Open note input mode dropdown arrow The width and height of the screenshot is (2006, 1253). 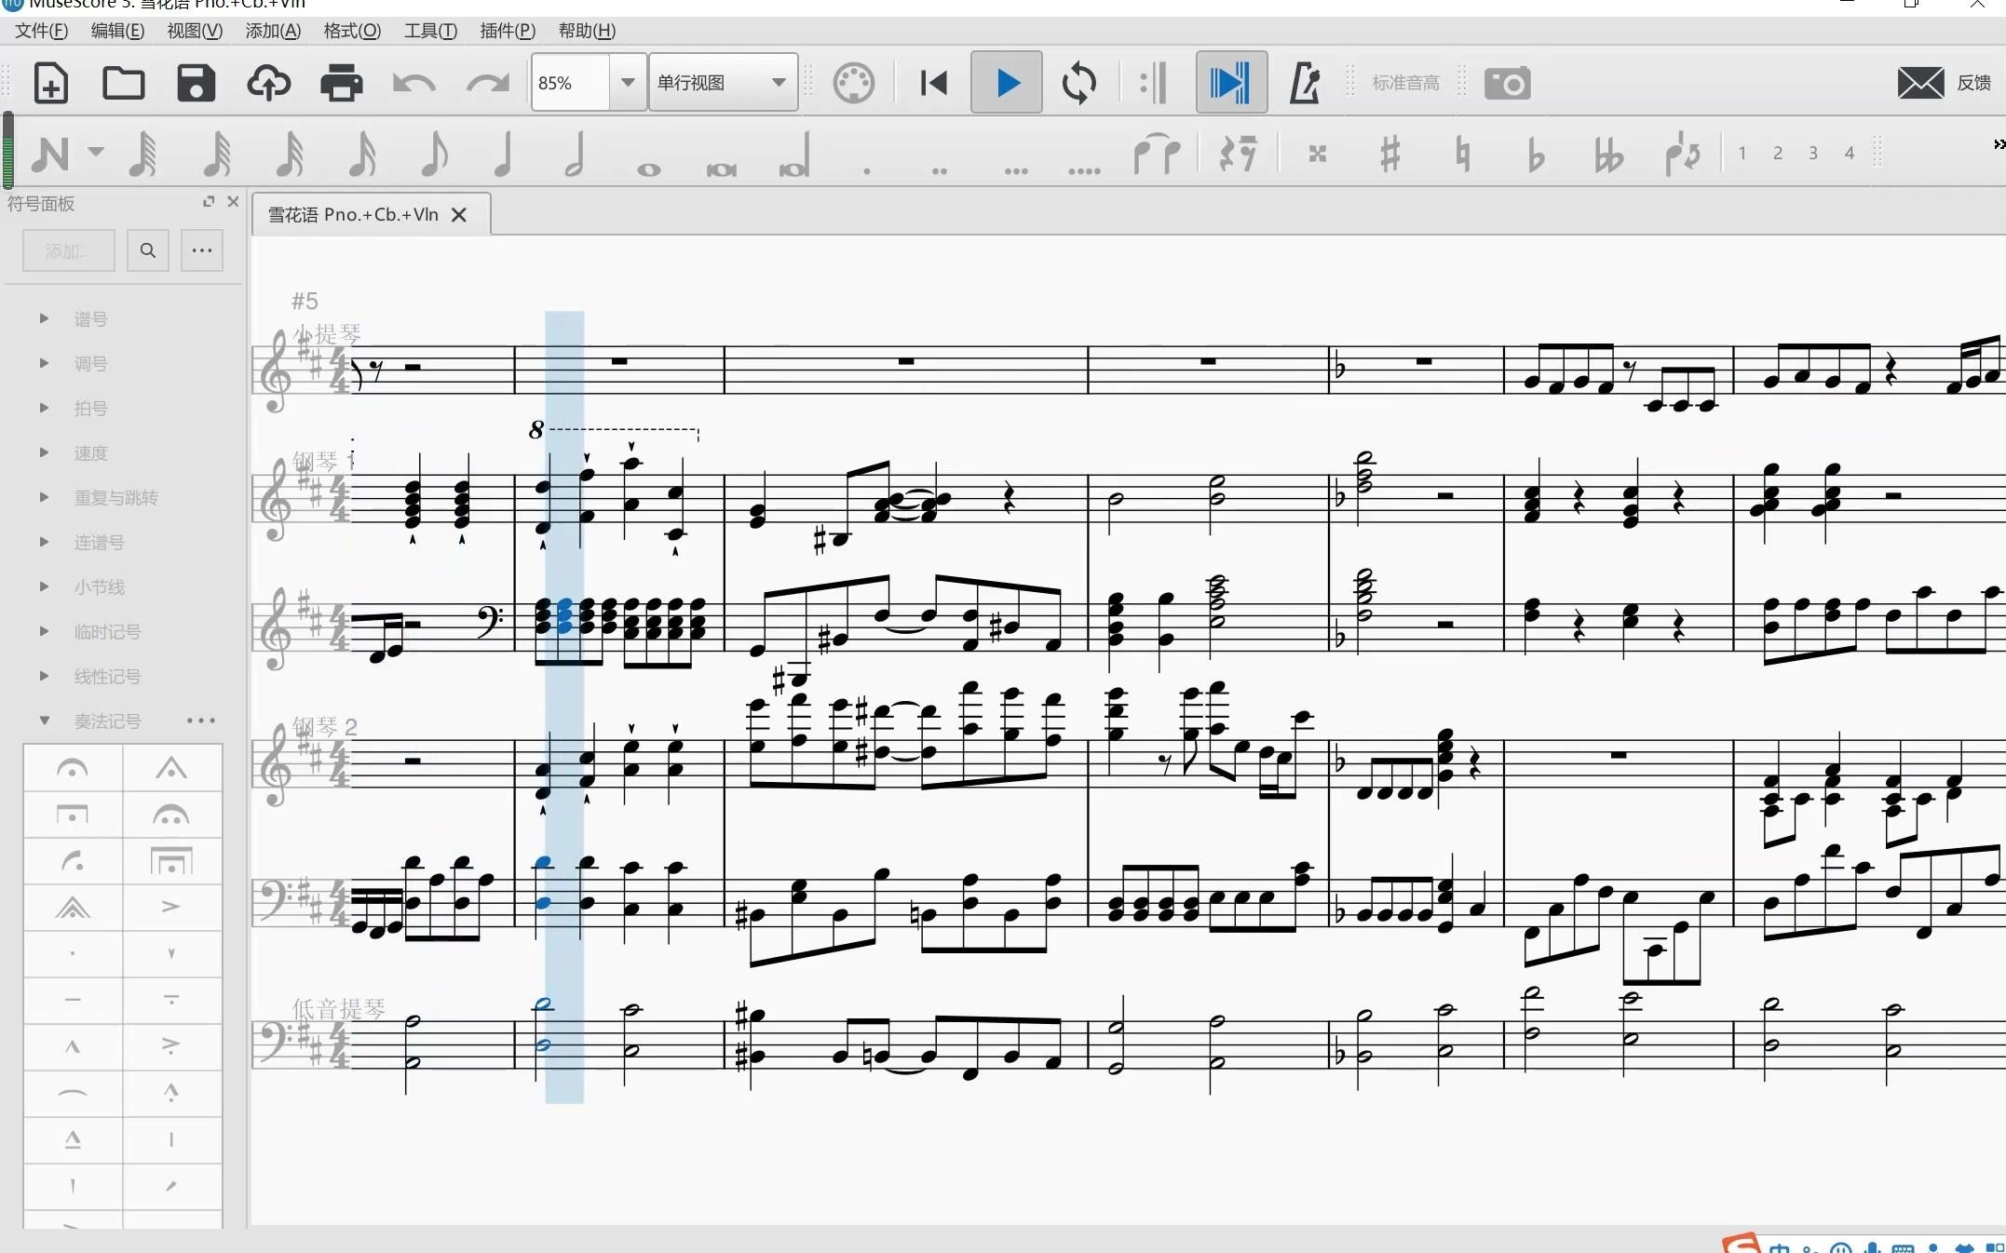95,151
